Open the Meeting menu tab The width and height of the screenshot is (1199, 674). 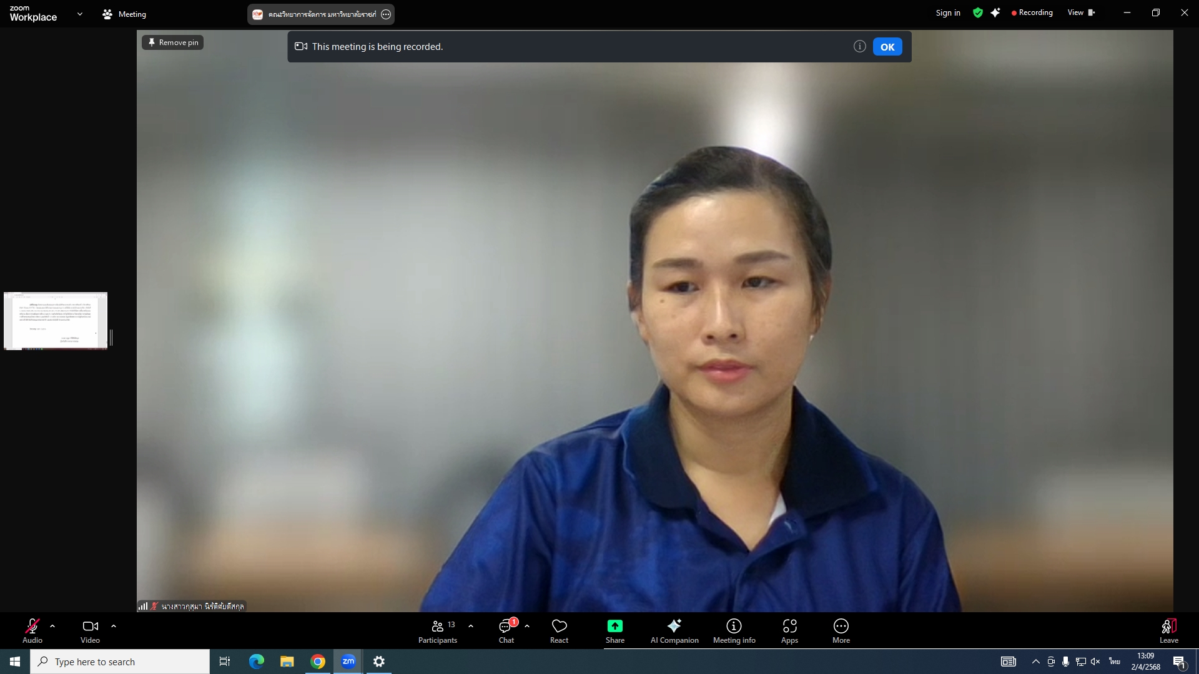[124, 14]
